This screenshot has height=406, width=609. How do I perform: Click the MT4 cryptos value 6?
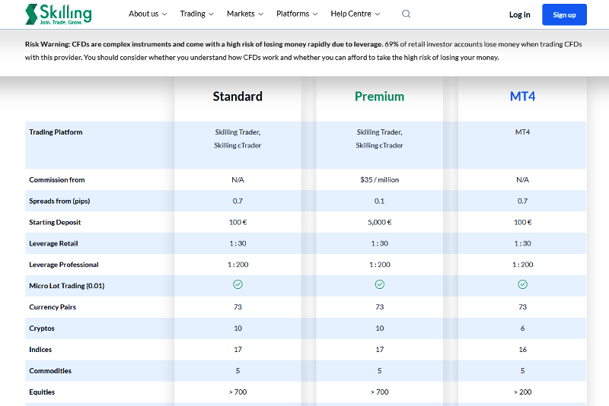[522, 328]
